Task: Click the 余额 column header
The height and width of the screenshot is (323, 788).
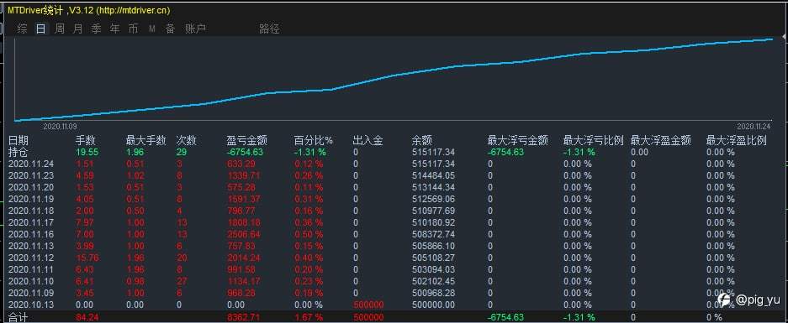Action: tap(421, 141)
